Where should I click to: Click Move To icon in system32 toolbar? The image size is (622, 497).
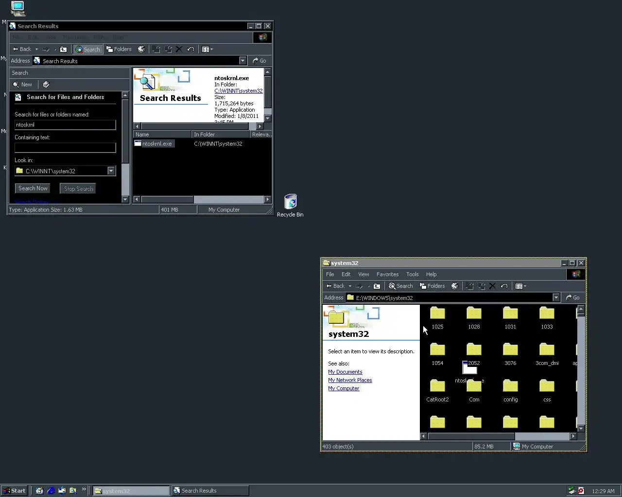[x=469, y=286]
